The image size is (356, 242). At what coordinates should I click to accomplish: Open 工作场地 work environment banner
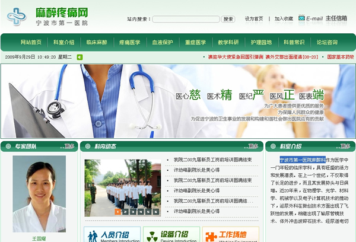click(230, 235)
